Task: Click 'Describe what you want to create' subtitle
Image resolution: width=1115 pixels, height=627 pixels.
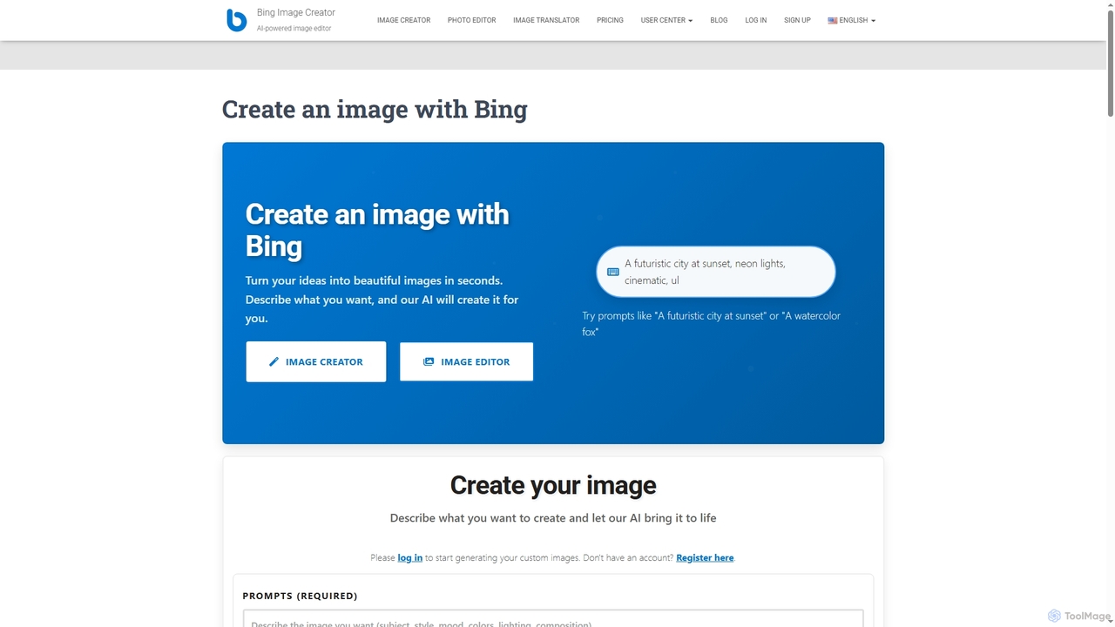Action: coord(553,518)
